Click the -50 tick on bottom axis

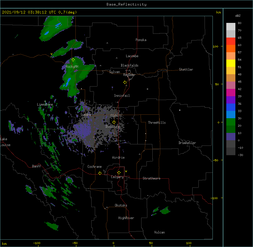(75, 243)
